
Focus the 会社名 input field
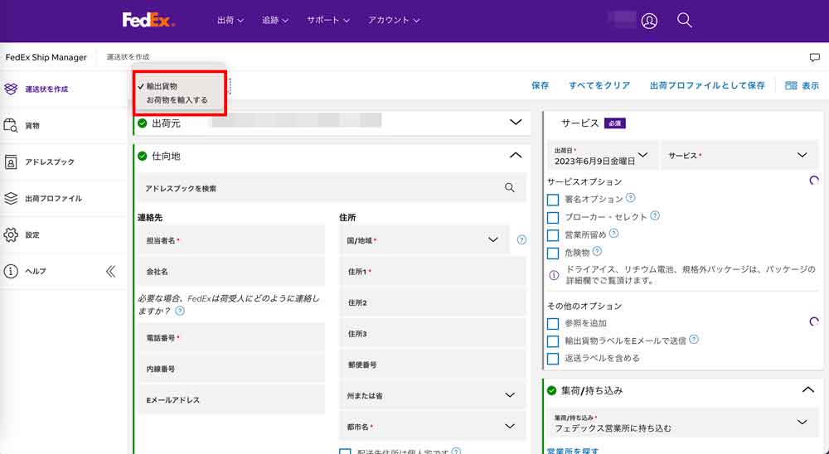click(x=231, y=271)
